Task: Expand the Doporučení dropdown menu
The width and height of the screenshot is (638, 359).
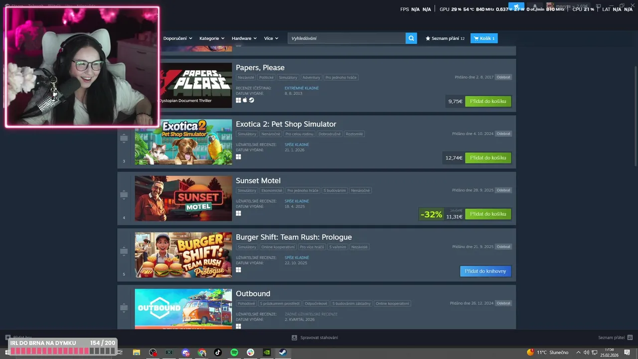Action: coord(177,38)
